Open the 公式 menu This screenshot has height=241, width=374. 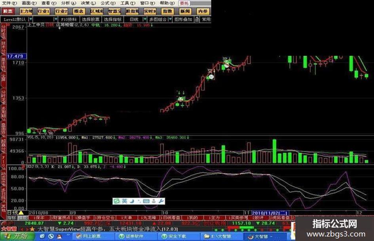coord(108,3)
